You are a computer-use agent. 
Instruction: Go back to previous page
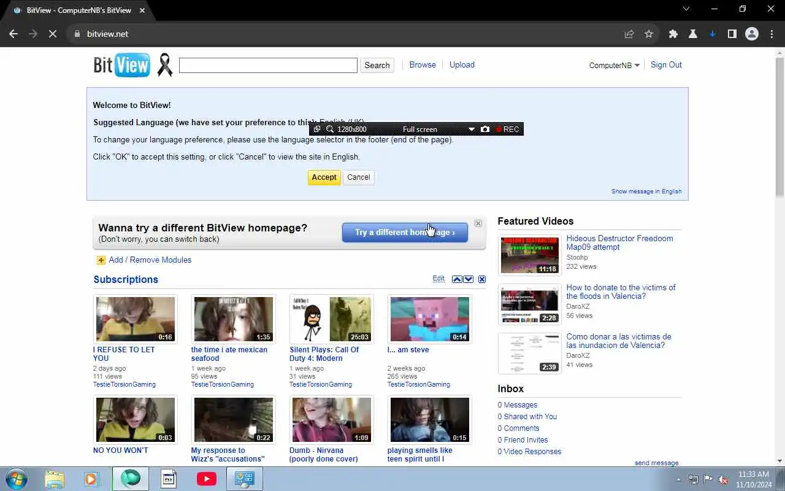point(13,34)
